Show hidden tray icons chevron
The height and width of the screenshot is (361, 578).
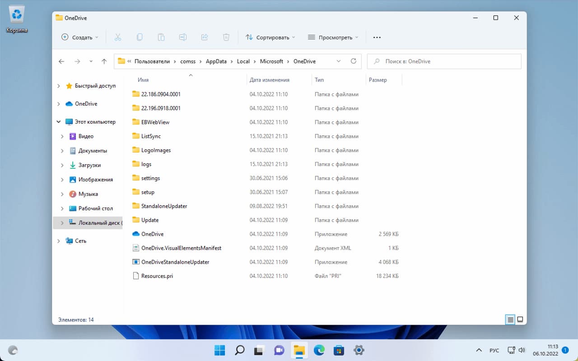click(x=479, y=350)
